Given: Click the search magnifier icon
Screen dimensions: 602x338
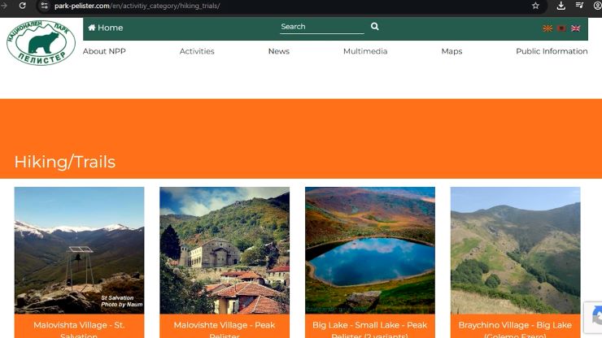Looking at the screenshot, I should [375, 27].
